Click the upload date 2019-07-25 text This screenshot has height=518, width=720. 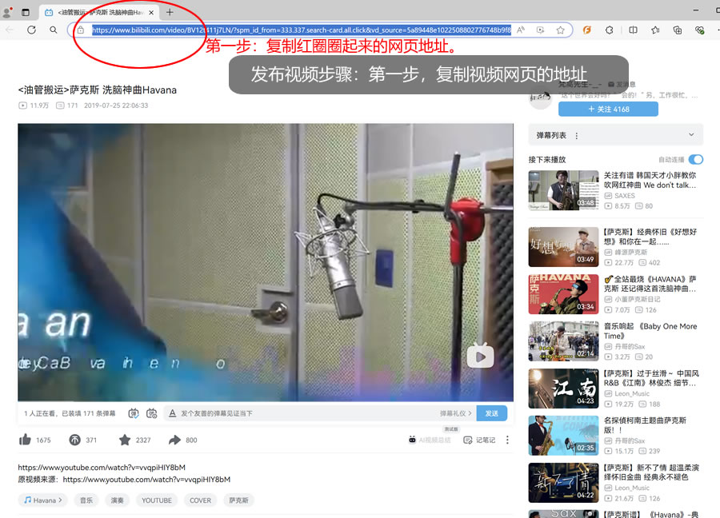[x=116, y=106]
